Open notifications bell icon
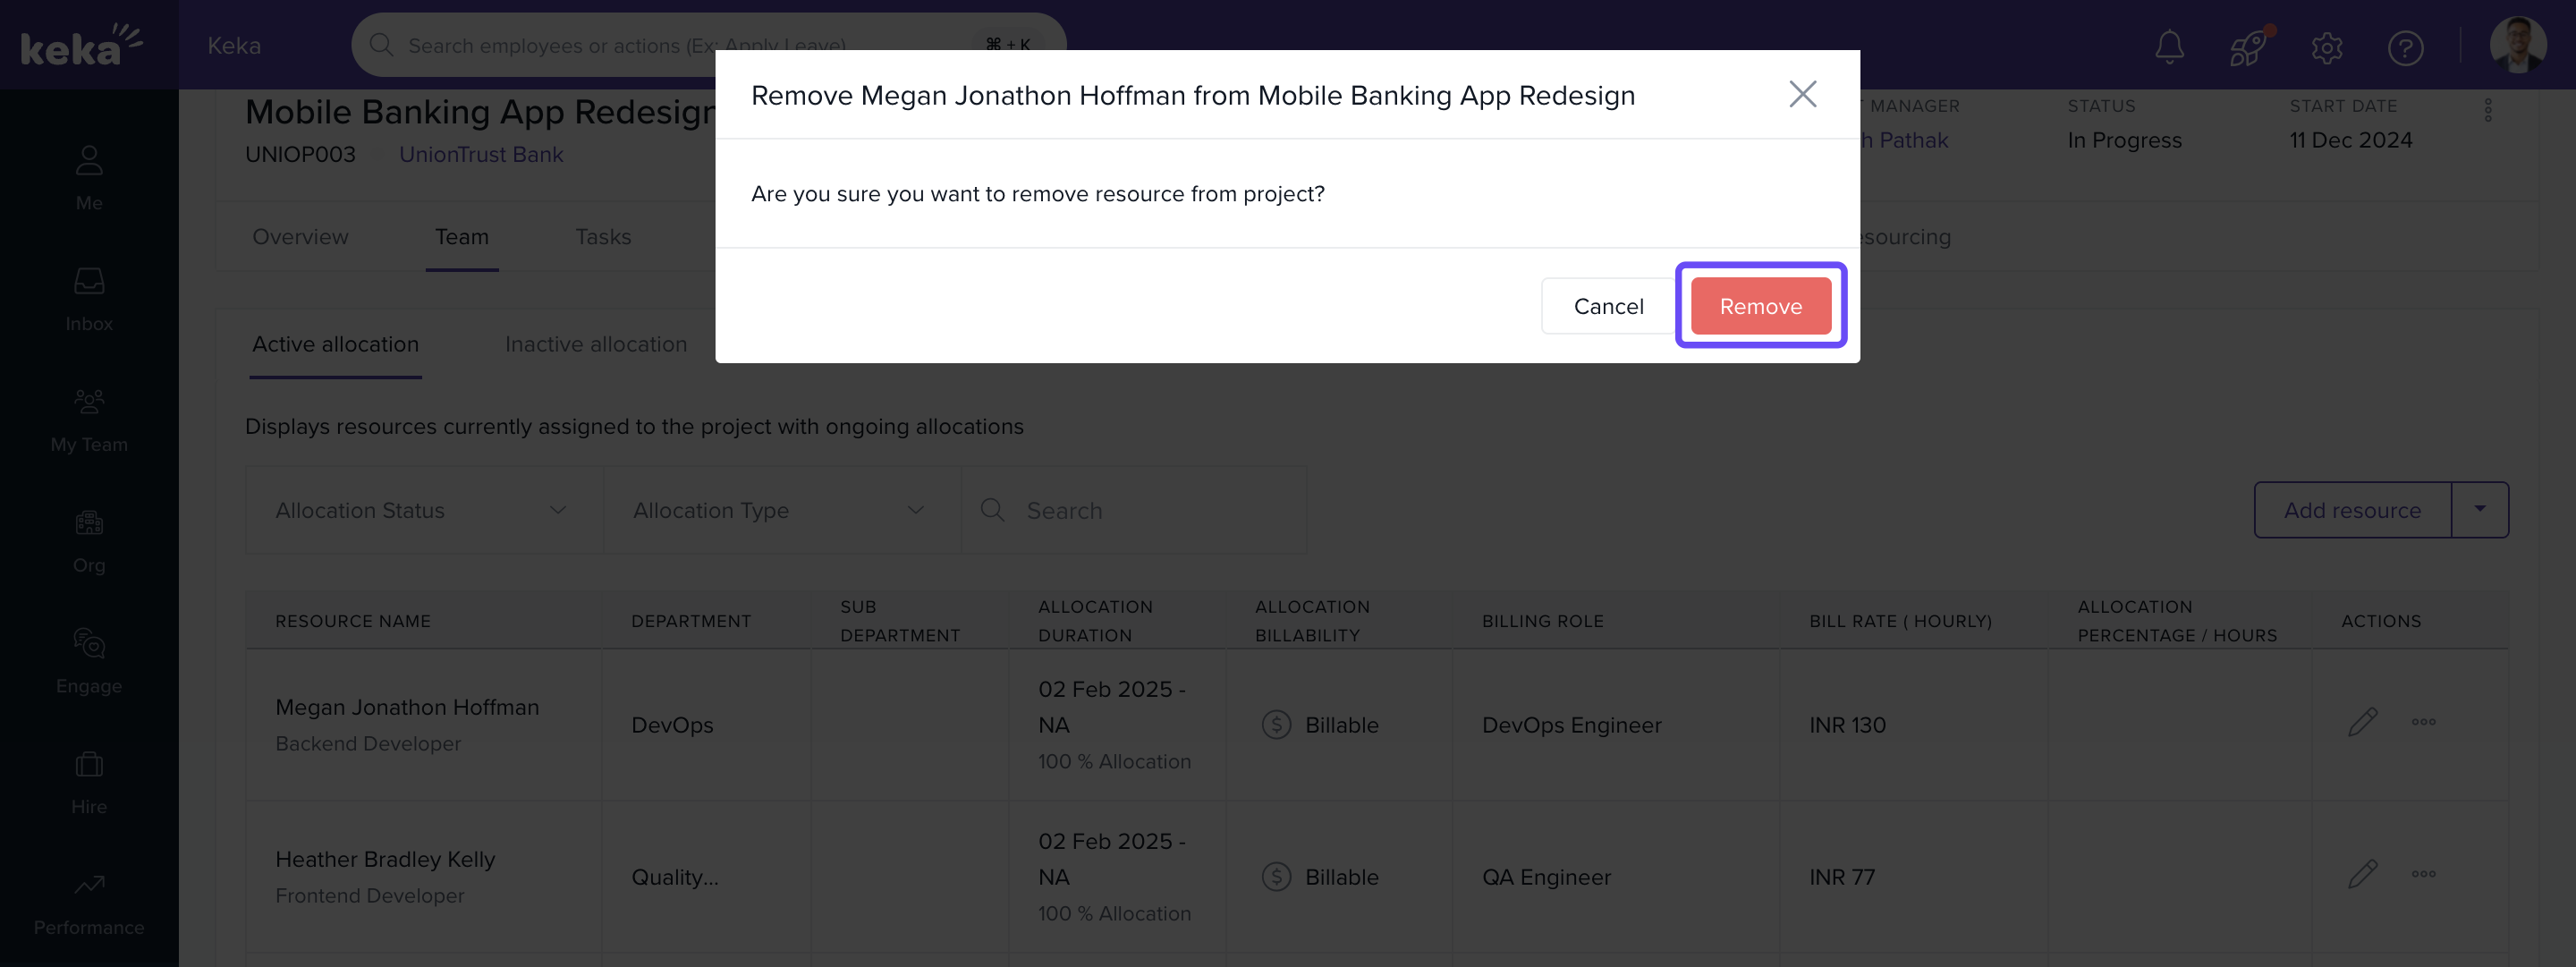Image resolution: width=2576 pixels, height=967 pixels. (x=2168, y=46)
